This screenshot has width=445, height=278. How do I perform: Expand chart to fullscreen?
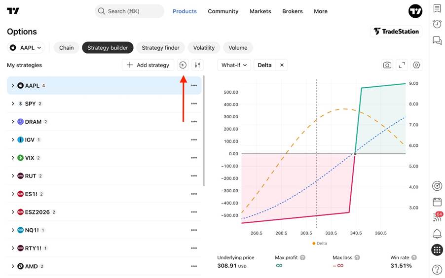point(402,65)
